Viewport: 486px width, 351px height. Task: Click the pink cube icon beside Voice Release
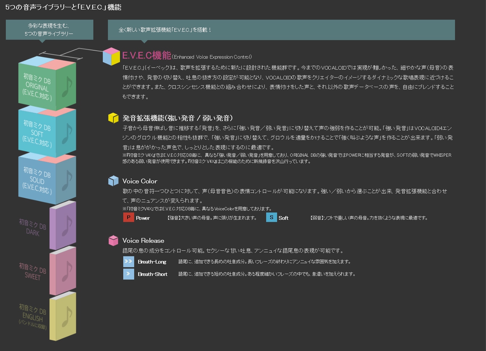click(x=113, y=241)
